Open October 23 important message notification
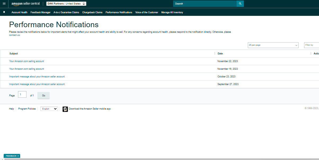Image resolution: width=319 pixels, height=160 pixels. click(37, 77)
